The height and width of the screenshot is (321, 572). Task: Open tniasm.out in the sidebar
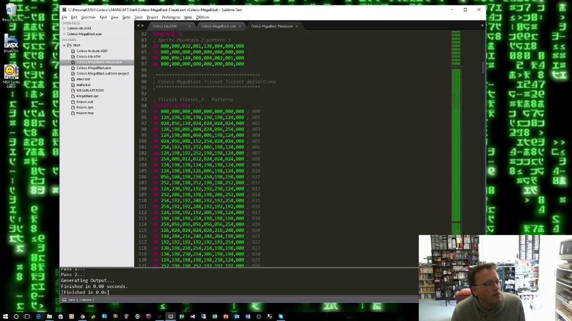click(84, 102)
